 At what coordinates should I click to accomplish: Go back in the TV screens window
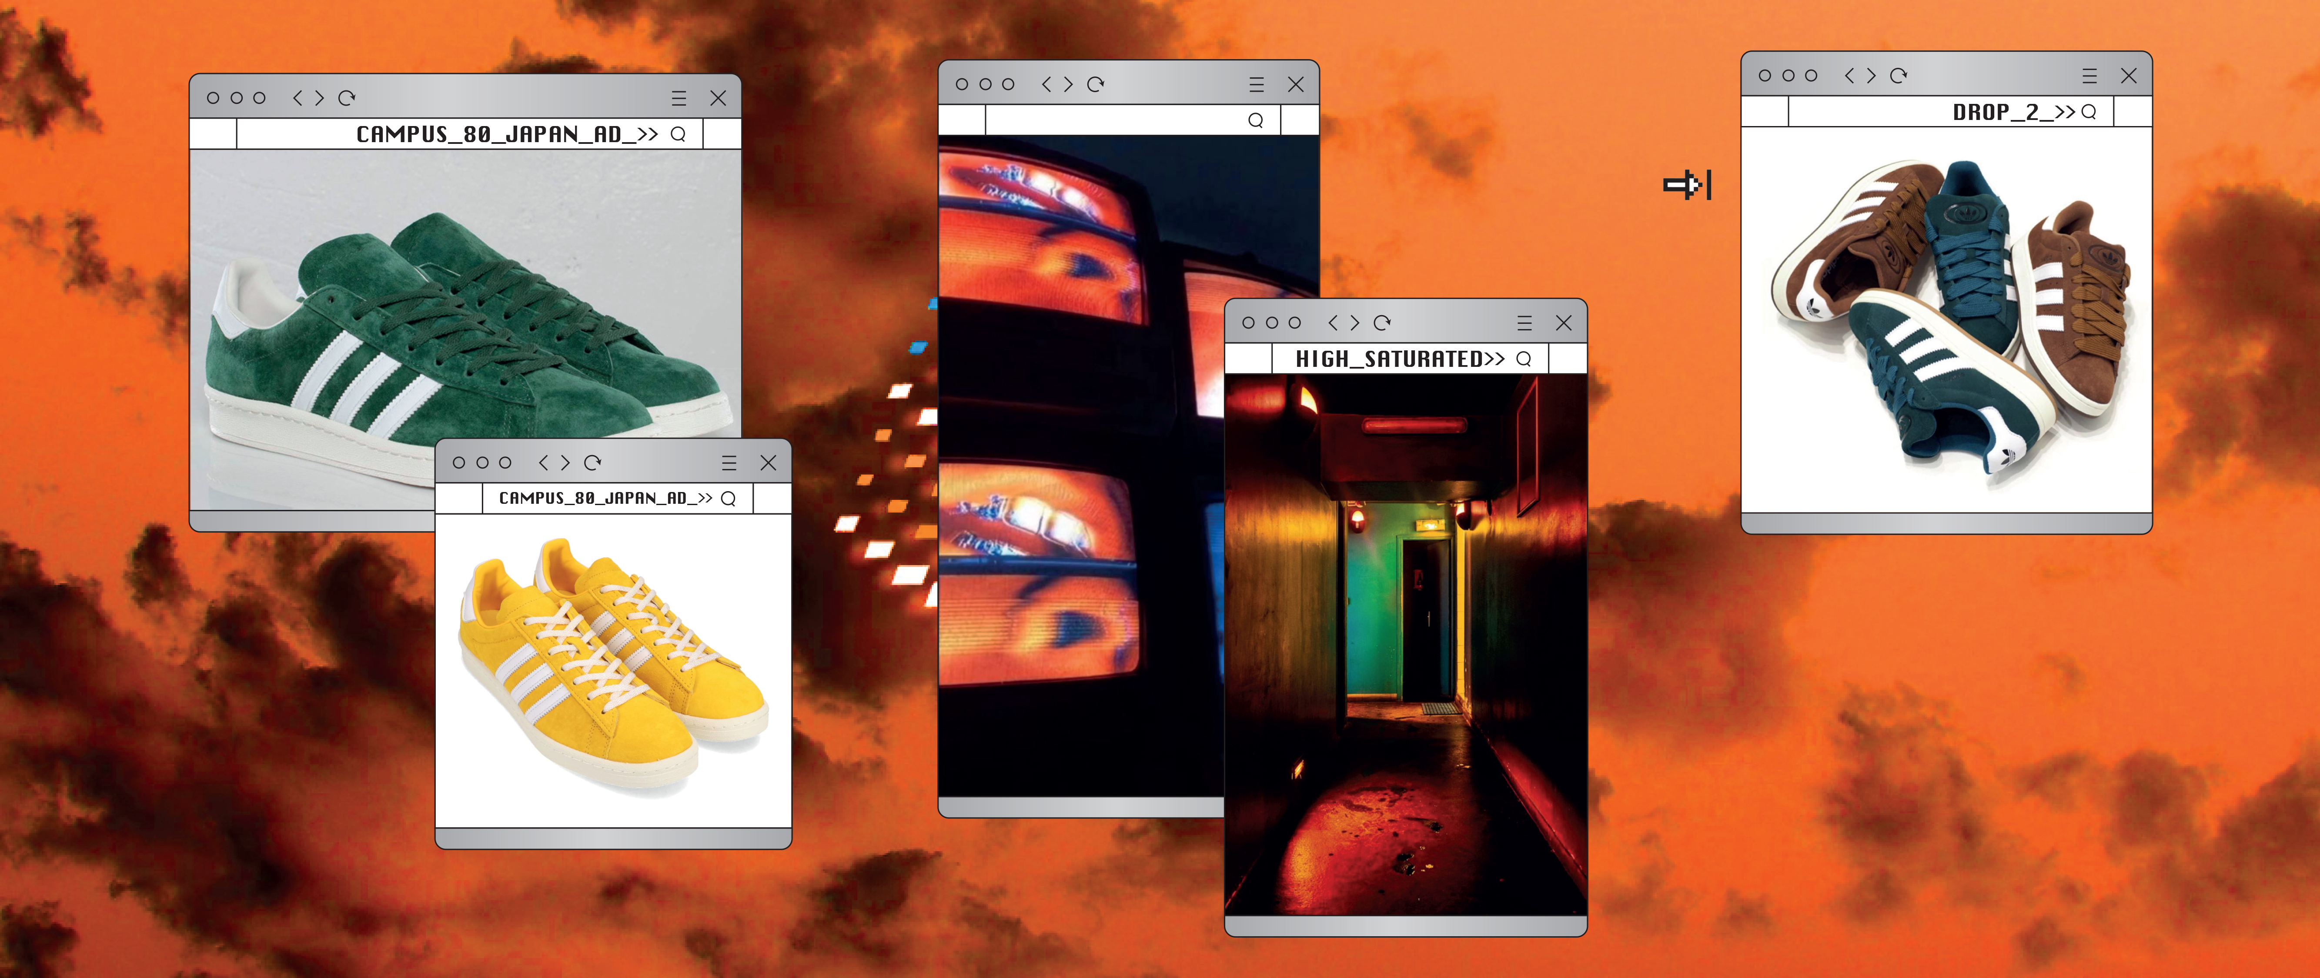(1046, 85)
